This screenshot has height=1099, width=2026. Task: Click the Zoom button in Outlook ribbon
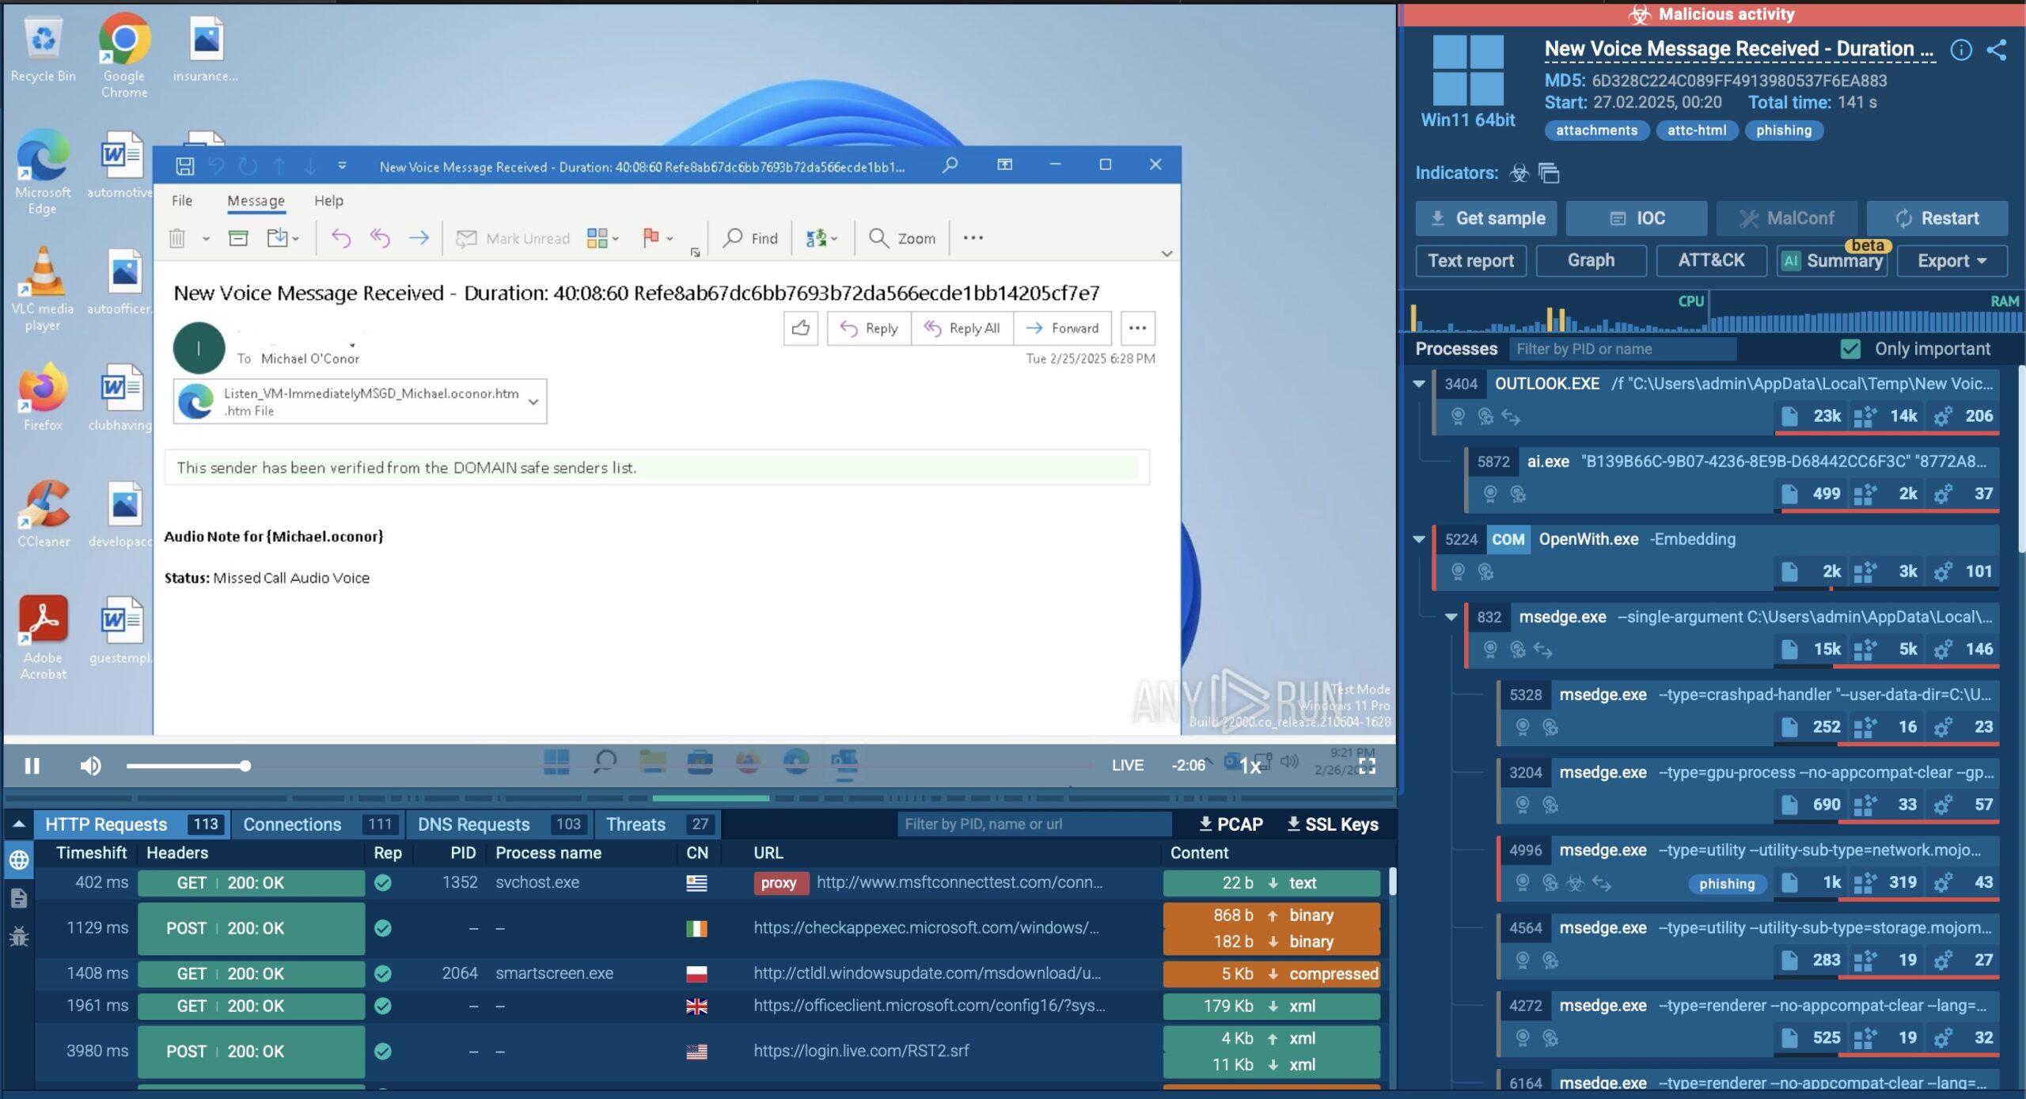coord(902,238)
